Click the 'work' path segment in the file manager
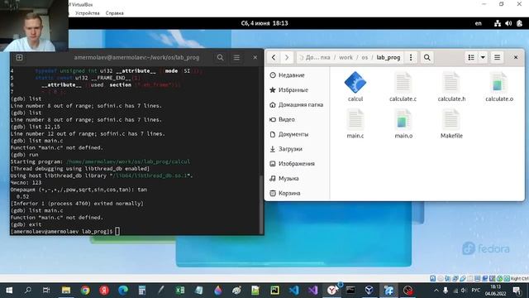529x298 pixels. (346, 57)
